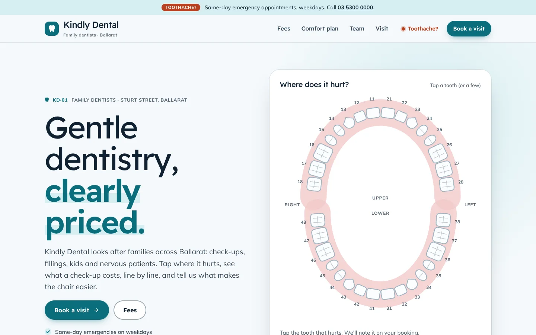Tap lower front tooth 31
Image resolution: width=536 pixels, height=335 pixels.
tap(388, 294)
